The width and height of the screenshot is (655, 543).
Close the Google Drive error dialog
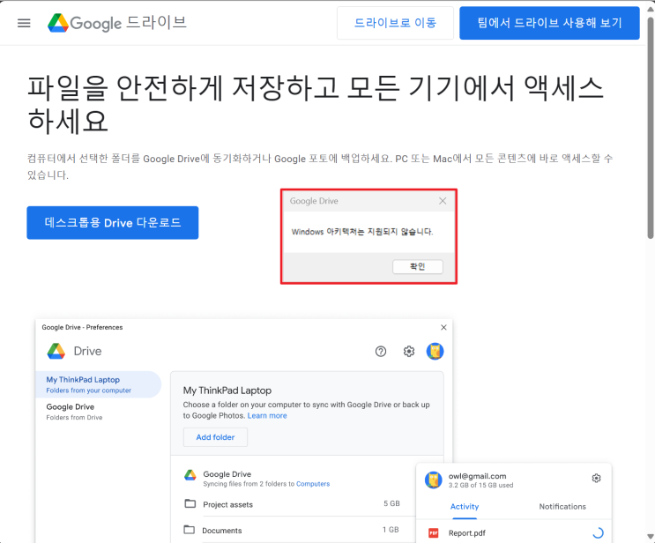(x=443, y=201)
